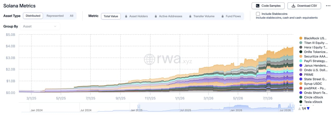Download the chart data as CSV
The width and height of the screenshot is (333, 115).
[304, 6]
